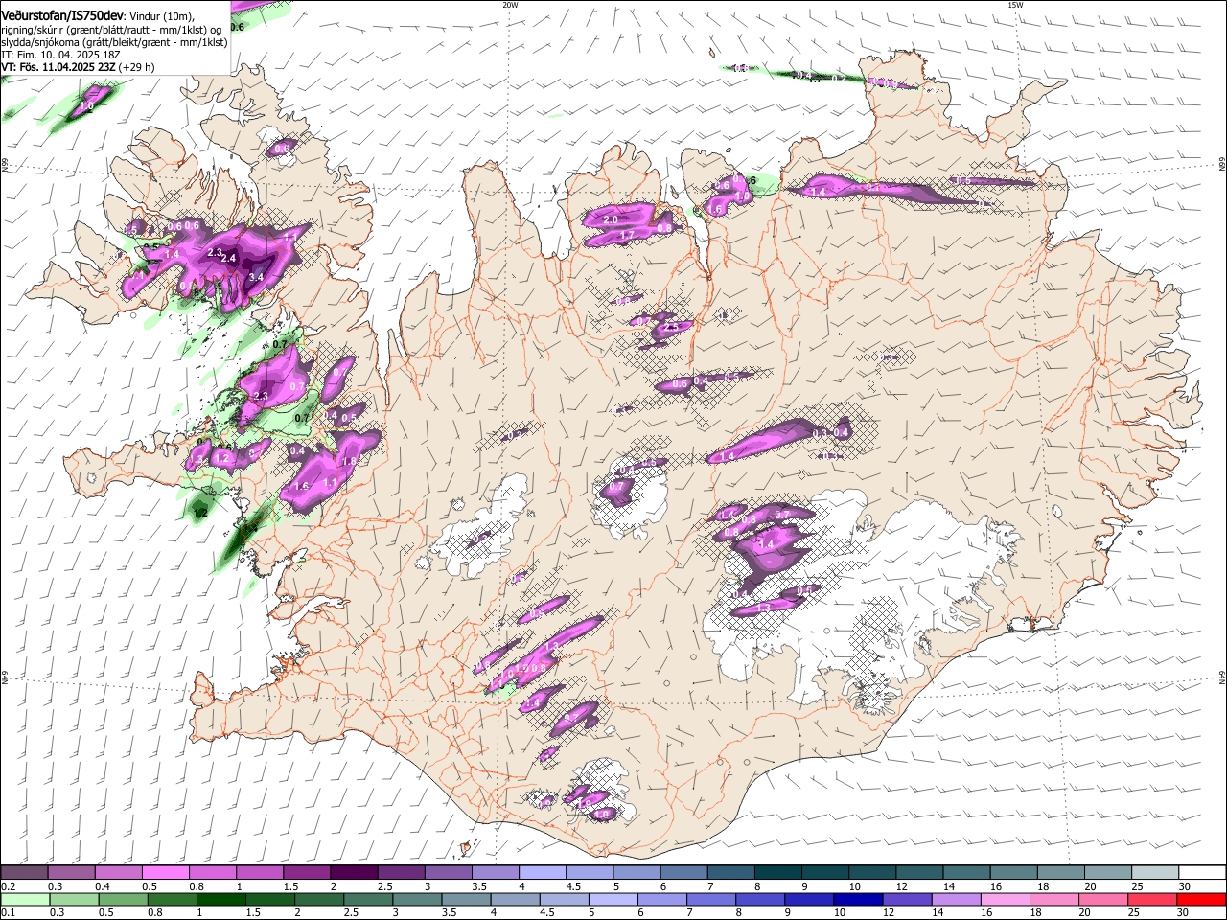The width and height of the screenshot is (1227, 920).
Task: Click the 'Vindur (10m)' text in header
Action: (161, 15)
